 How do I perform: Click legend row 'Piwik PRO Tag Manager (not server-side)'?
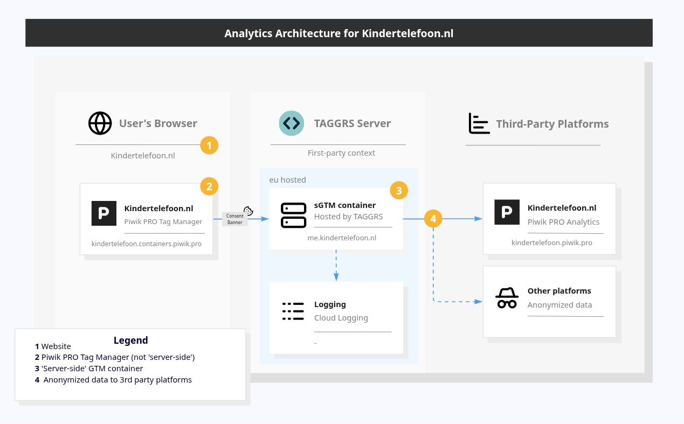coord(115,357)
